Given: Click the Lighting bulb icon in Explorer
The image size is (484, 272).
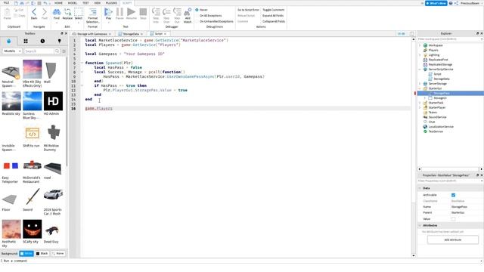Looking at the screenshot, I should tap(425, 55).
